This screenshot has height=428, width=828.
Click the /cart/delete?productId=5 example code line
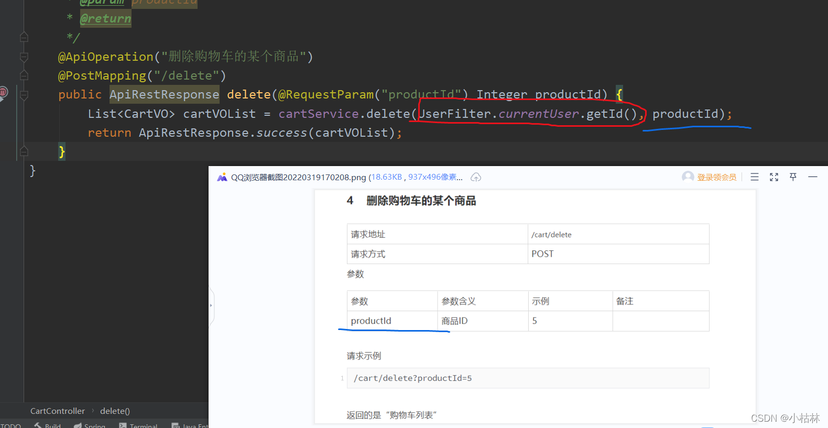pos(528,378)
